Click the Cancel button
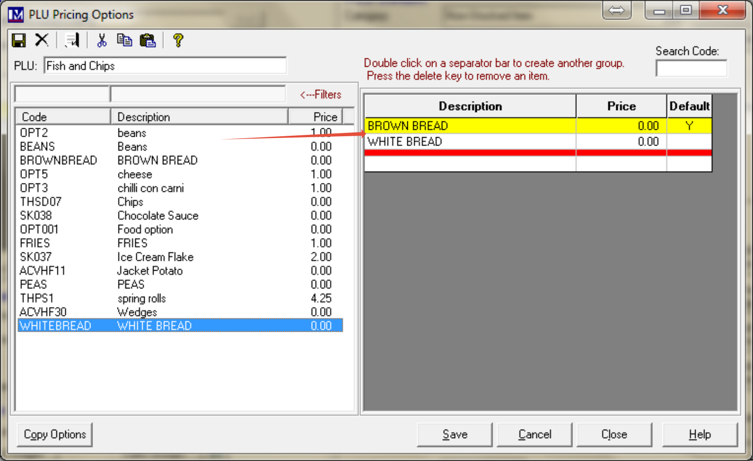Viewport: 753px width, 461px height. point(535,434)
